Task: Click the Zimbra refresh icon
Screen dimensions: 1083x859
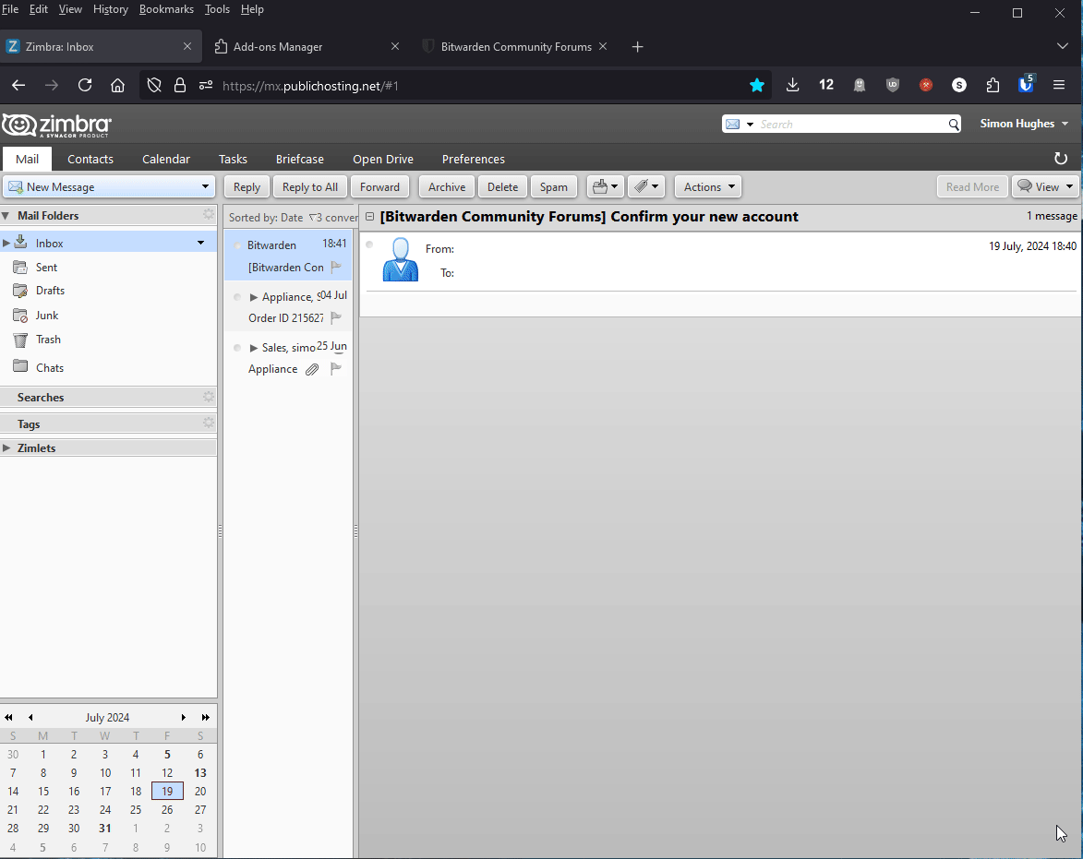Action: (1061, 159)
